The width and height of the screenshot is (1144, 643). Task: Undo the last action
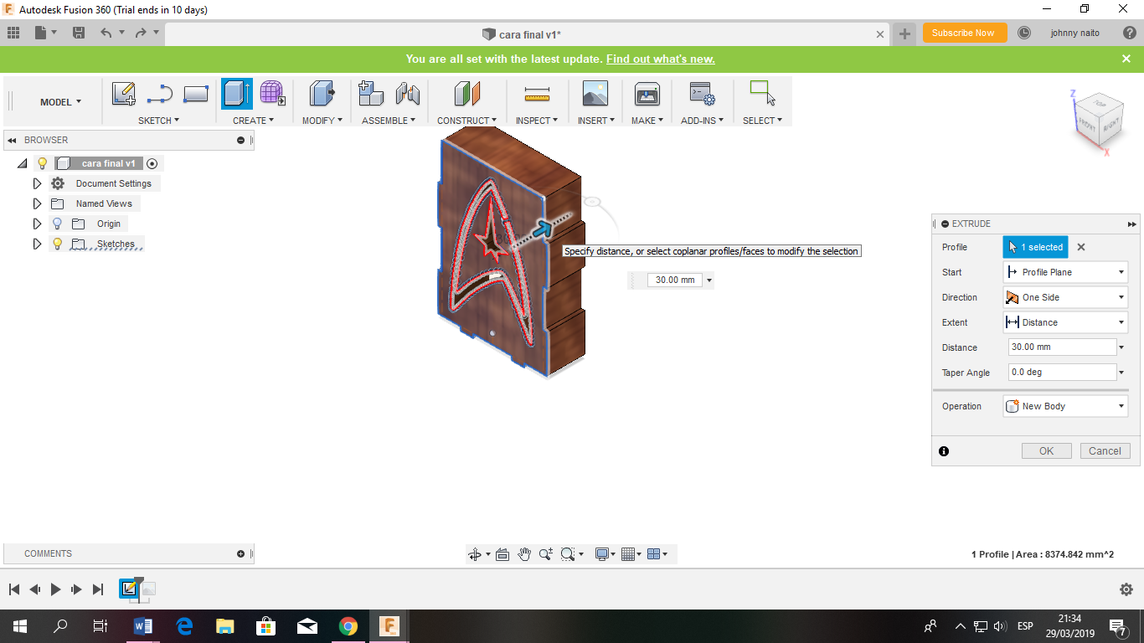coord(106,33)
